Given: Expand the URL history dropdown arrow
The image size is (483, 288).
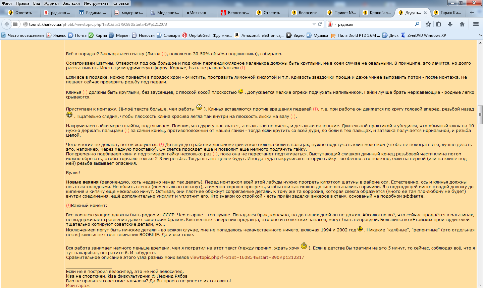Looking at the screenshot, I should pyautogui.click(x=314, y=24).
